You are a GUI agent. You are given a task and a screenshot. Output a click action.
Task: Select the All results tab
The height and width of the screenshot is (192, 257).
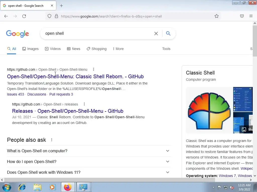(x=12, y=49)
